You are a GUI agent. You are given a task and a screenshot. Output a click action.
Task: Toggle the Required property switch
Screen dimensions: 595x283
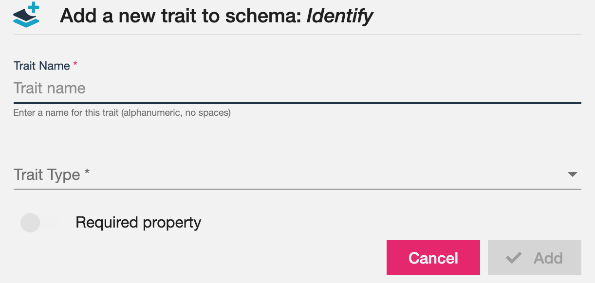[x=39, y=223]
